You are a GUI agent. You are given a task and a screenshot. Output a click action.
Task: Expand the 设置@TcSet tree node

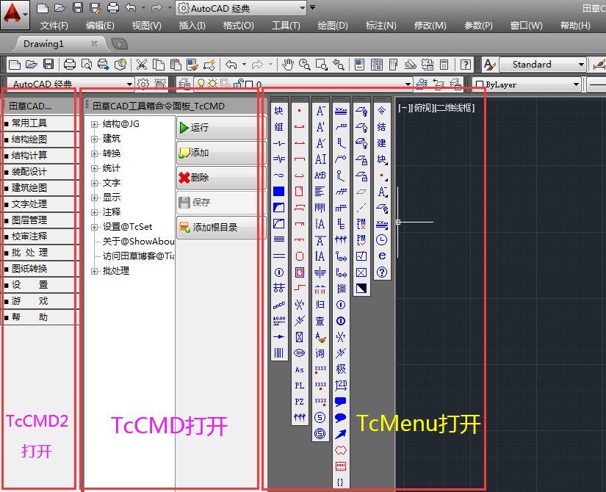coord(94,227)
